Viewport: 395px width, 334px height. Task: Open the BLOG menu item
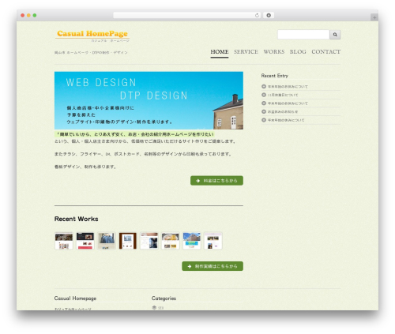(298, 52)
